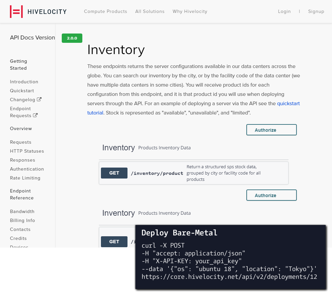Click the Deploy Bare-Metal title
The image size is (332, 292).
179,233
